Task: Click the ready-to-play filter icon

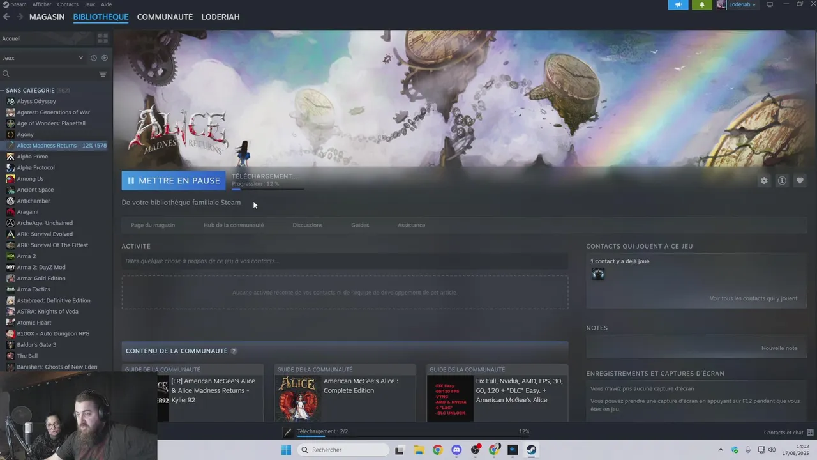Action: [x=105, y=58]
